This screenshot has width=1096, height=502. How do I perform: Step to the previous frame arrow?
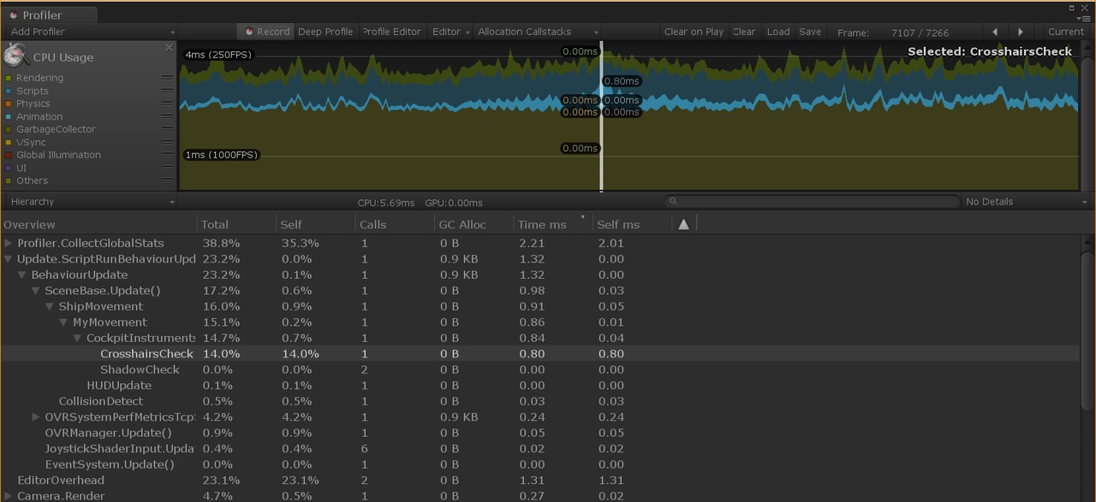[x=994, y=32]
